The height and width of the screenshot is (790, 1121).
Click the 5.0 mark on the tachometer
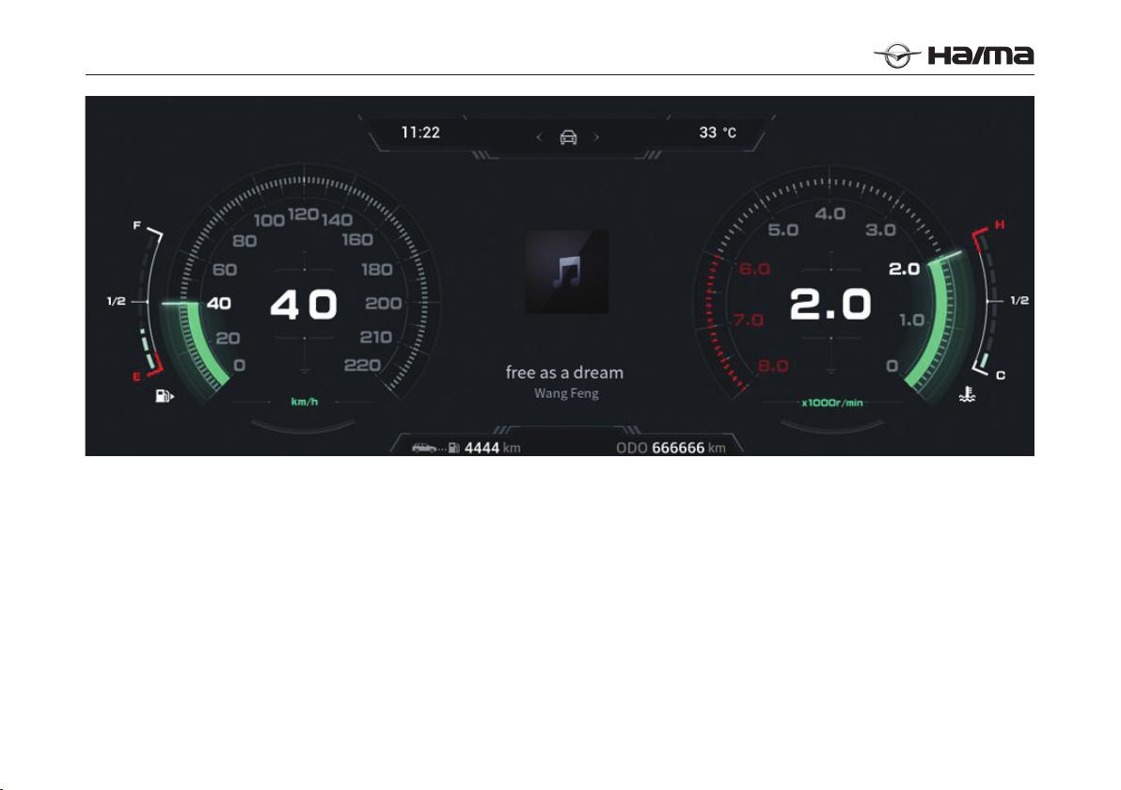(x=782, y=229)
